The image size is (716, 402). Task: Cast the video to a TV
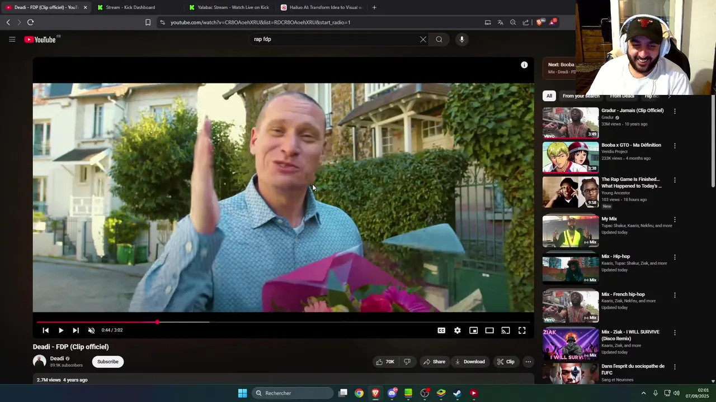(x=506, y=331)
